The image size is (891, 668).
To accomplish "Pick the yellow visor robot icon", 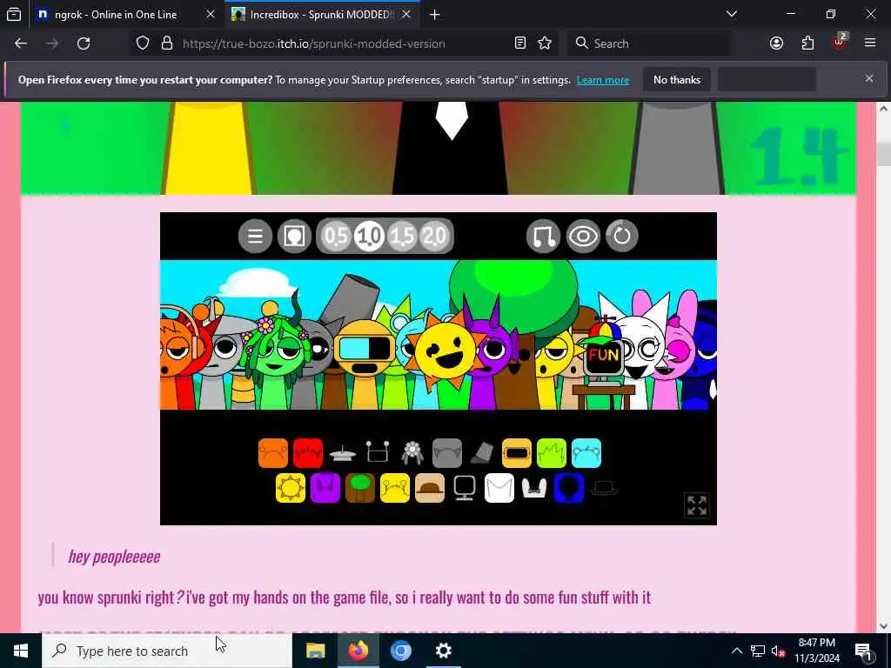I will coord(517,453).
